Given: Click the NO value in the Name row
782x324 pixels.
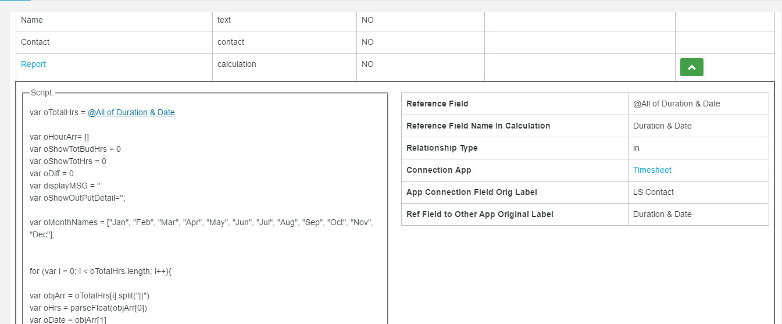Looking at the screenshot, I should 367,20.
